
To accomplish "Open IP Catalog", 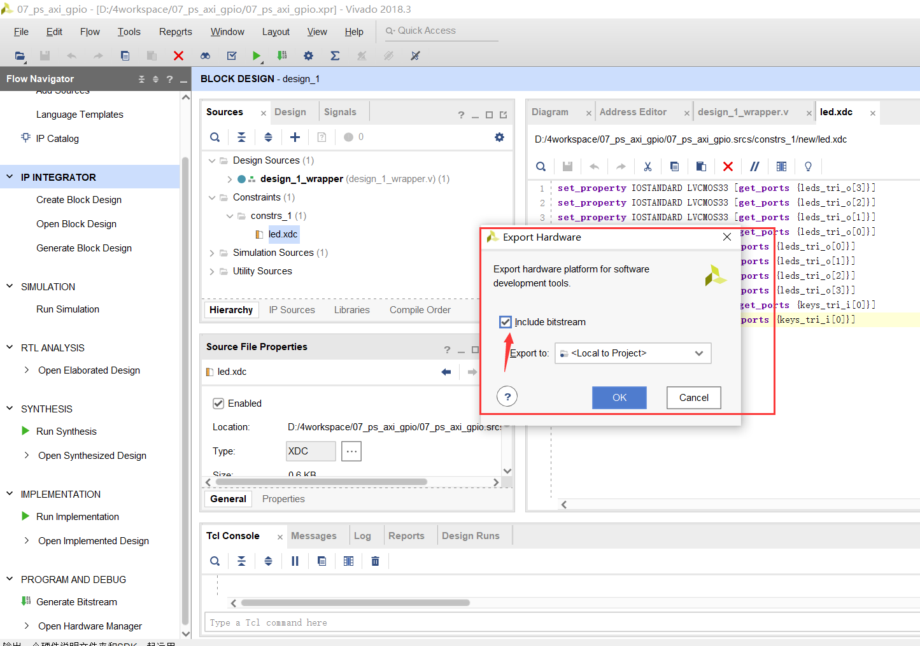I will click(x=57, y=138).
